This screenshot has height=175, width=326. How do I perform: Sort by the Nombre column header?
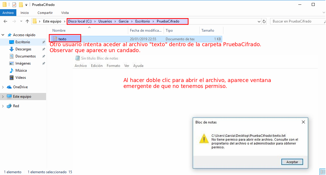(59, 30)
